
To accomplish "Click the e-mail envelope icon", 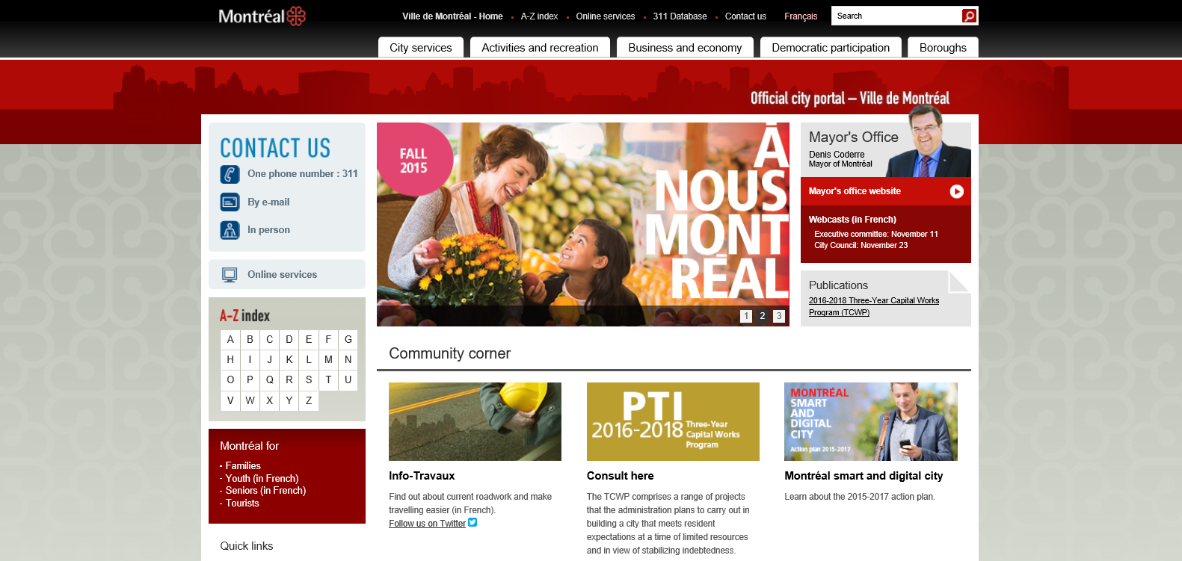I will [230, 202].
